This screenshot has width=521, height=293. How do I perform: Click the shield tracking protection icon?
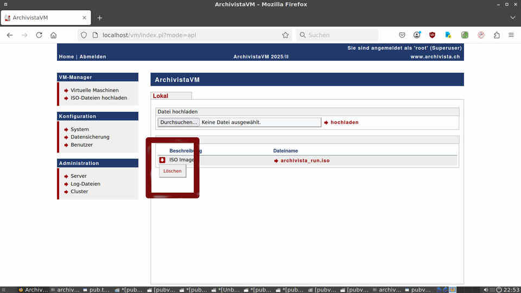coord(84,35)
